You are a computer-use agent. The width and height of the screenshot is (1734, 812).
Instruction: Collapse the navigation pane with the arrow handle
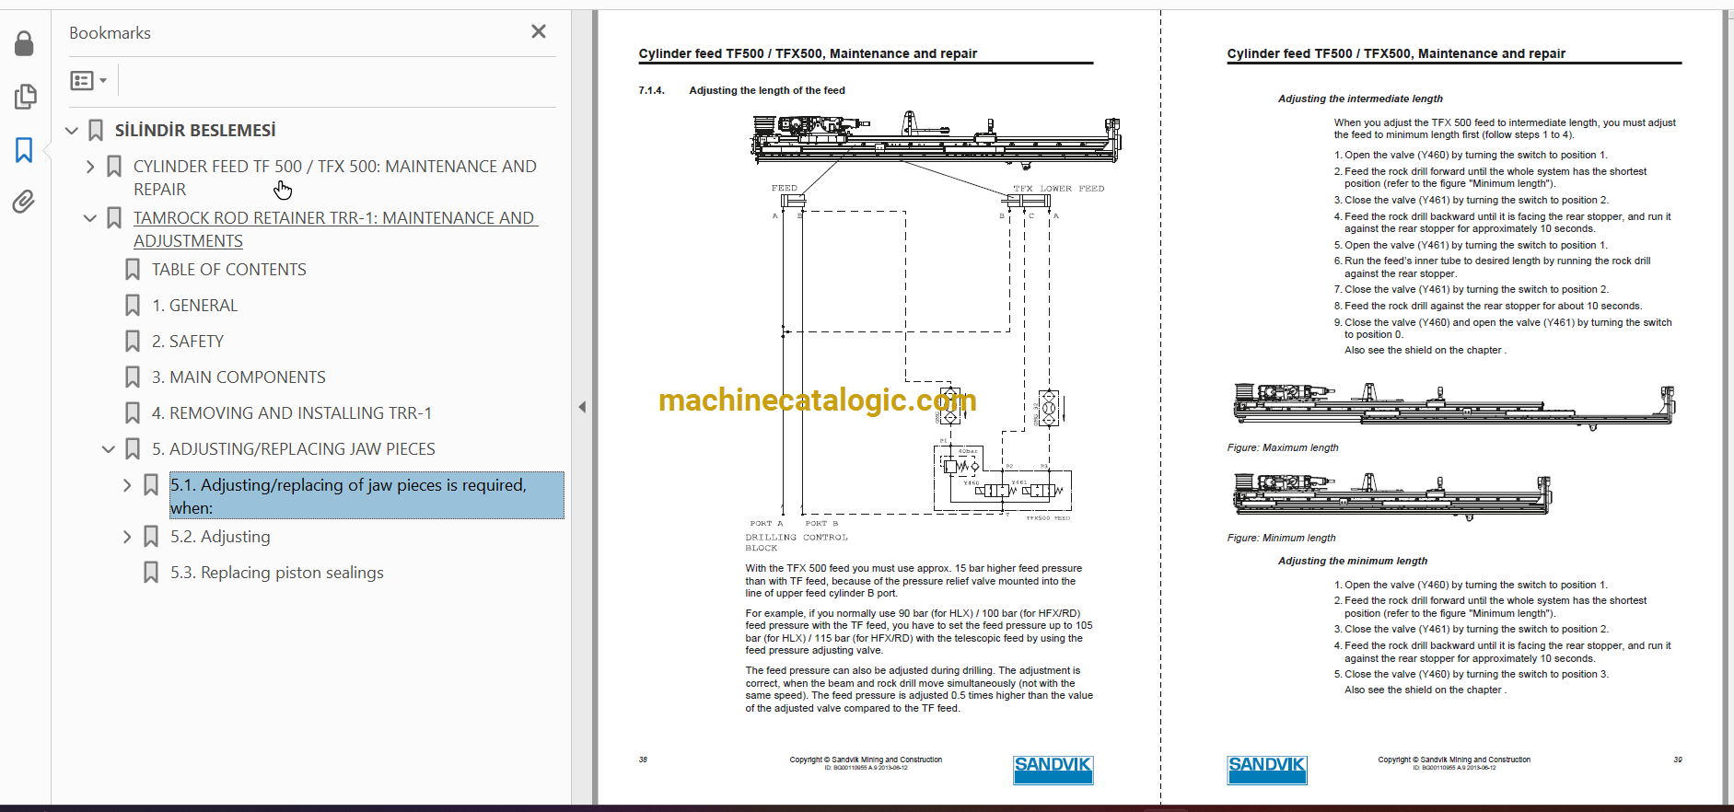tap(582, 407)
